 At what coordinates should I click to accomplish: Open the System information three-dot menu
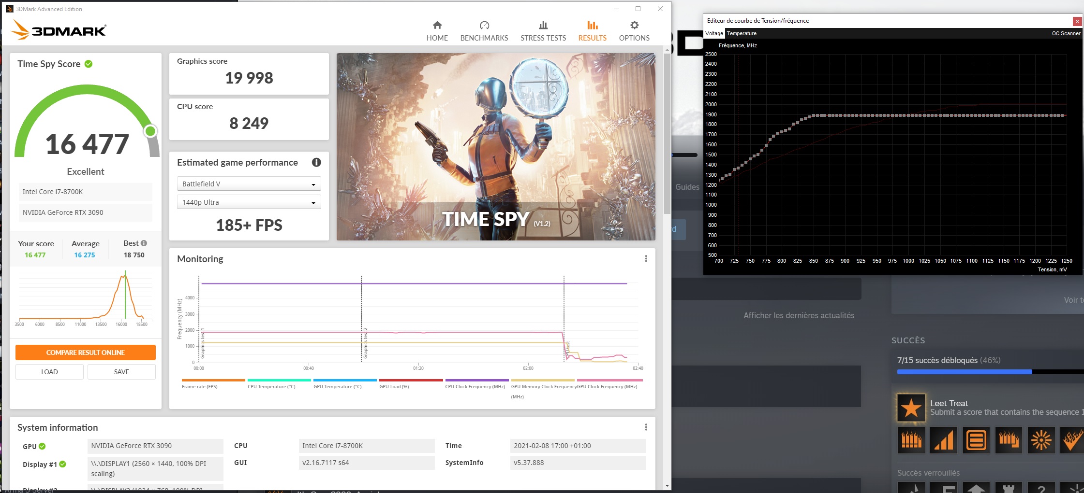click(646, 427)
